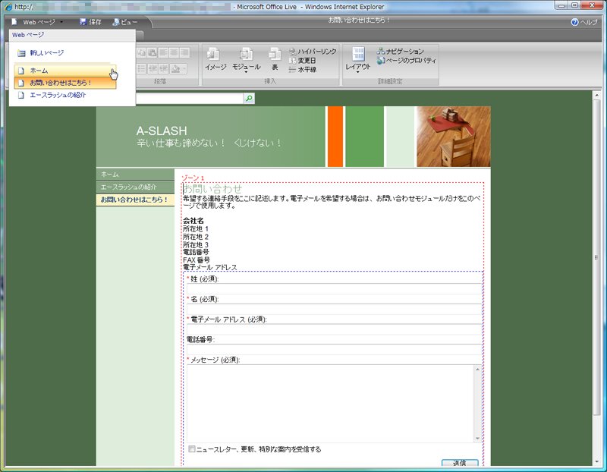Screen dimensions: 607x472
Task: Click the decrease indent icon
Action: point(153,68)
